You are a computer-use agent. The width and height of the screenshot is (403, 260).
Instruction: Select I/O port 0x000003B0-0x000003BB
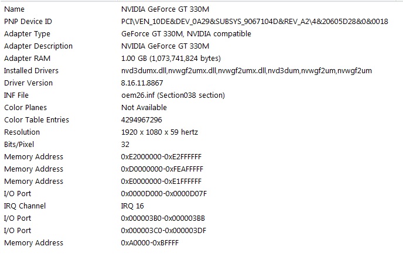point(163,218)
